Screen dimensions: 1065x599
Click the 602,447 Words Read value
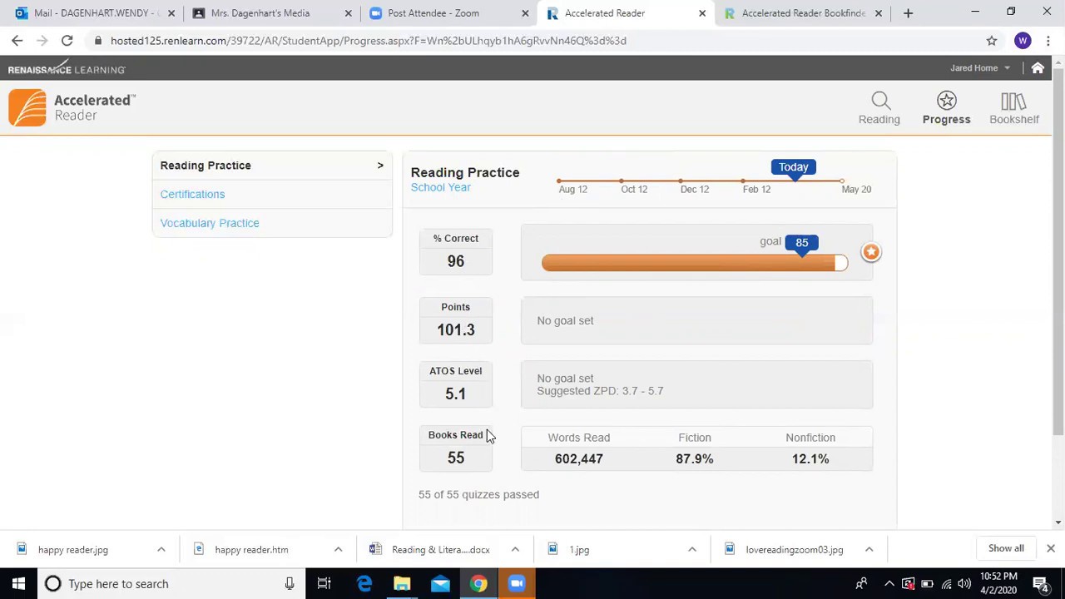point(579,458)
